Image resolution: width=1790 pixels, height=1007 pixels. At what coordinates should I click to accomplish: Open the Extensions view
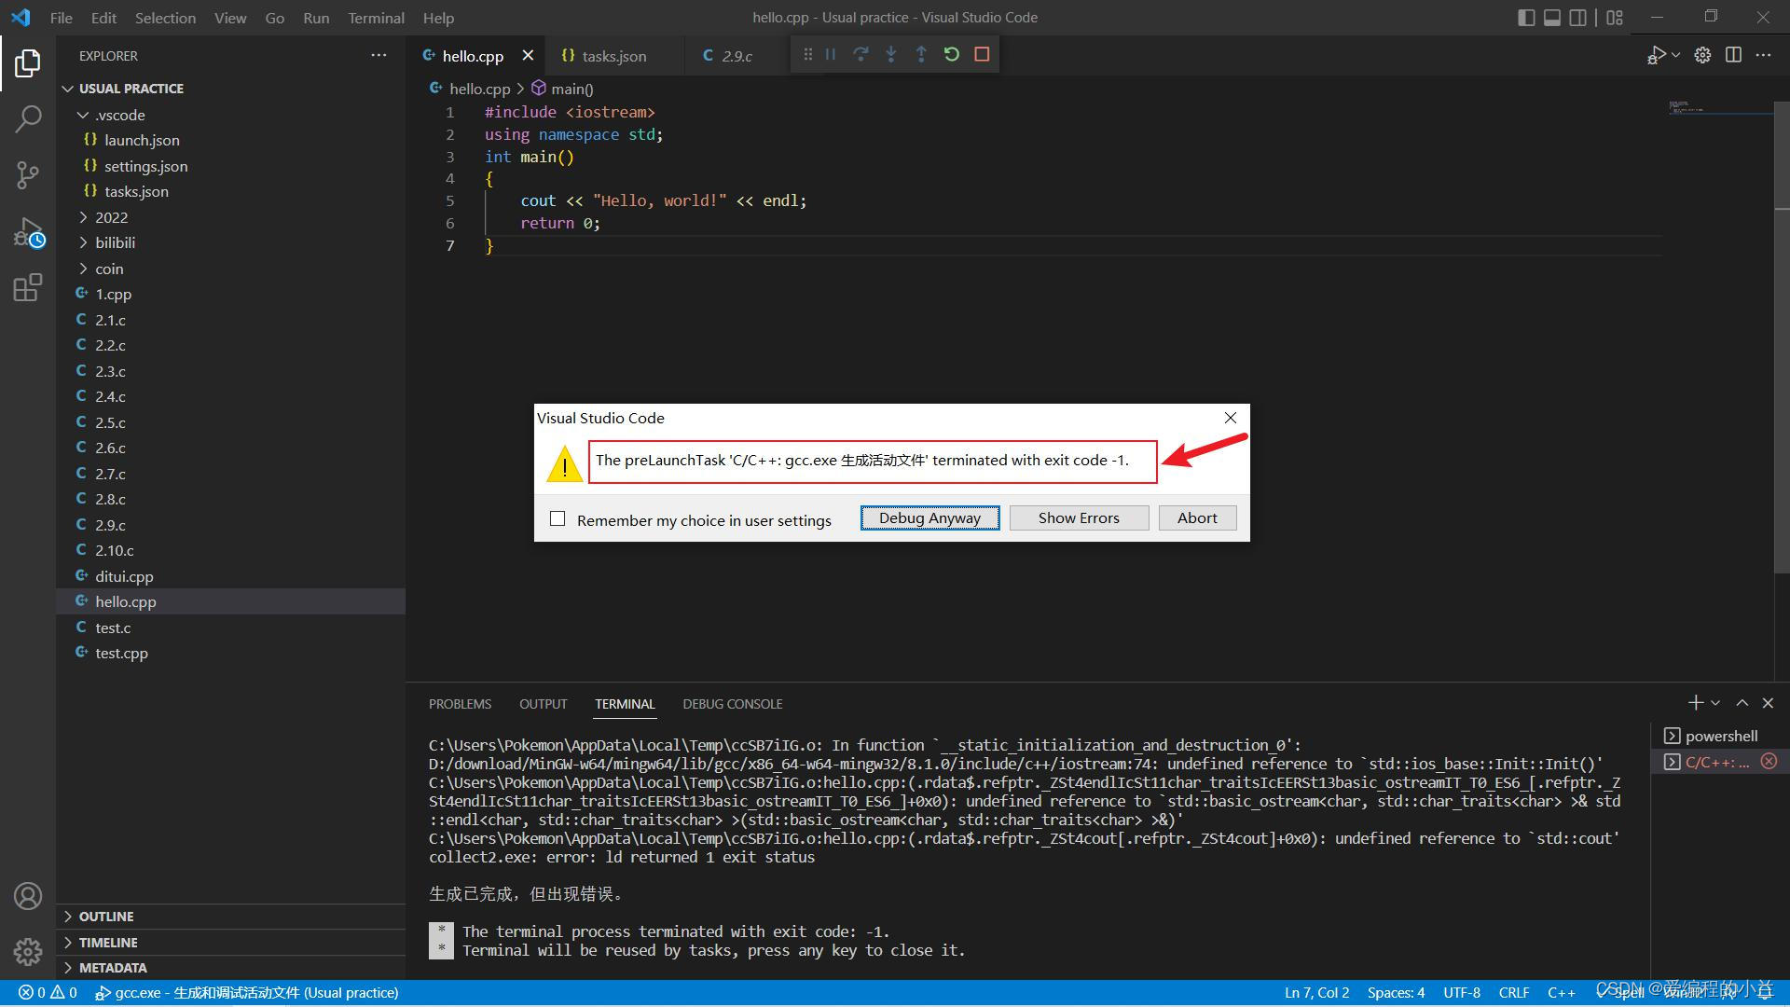[x=28, y=287]
